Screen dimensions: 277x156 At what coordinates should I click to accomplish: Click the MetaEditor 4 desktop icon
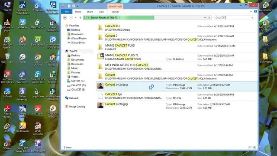tap(266, 24)
